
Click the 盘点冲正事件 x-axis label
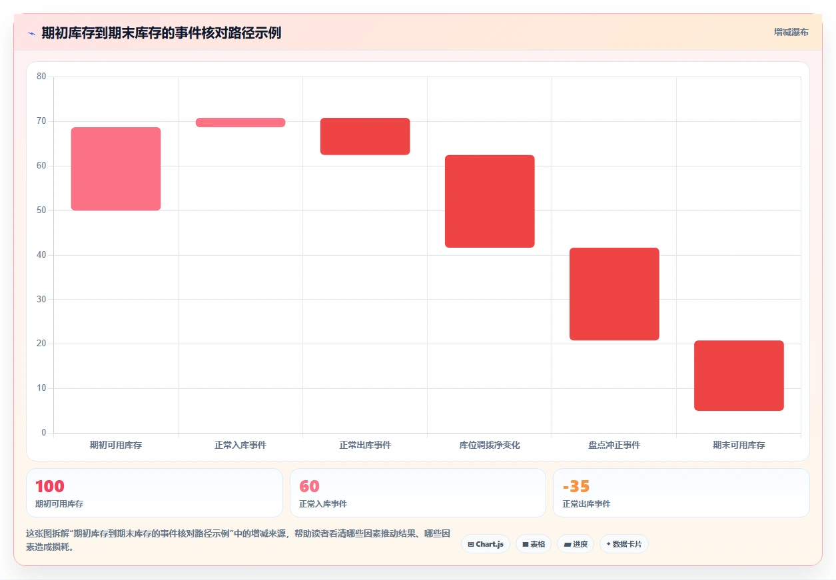click(614, 445)
